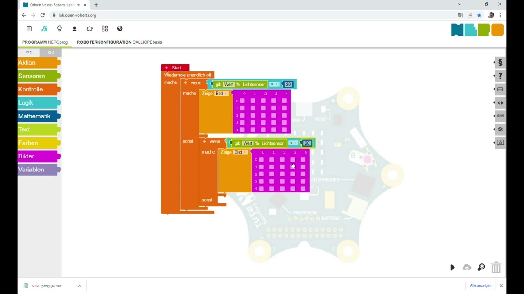524x294 pixels.
Task: Select the beginner toolbox tab 1
Action: coord(29,52)
